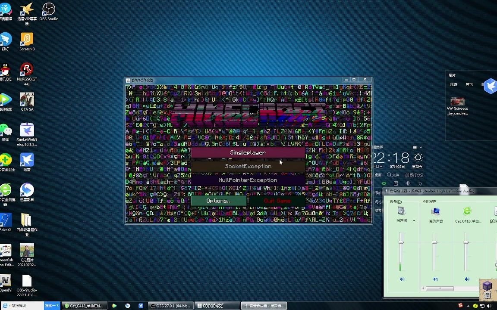Open the 腾讯视频 desktop icon
497x310 pixels.
5,102
